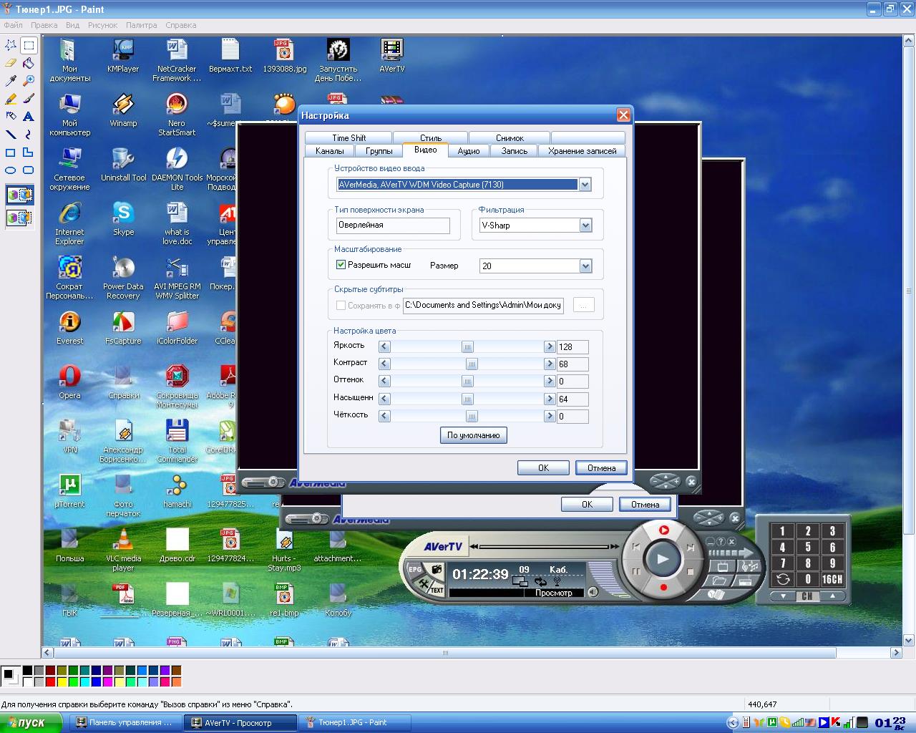Expand the Размер dropdown showing 20
This screenshot has height=733, width=916.
(585, 266)
